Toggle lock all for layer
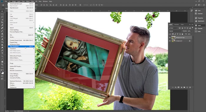206x112 pixels. click(x=182, y=34)
